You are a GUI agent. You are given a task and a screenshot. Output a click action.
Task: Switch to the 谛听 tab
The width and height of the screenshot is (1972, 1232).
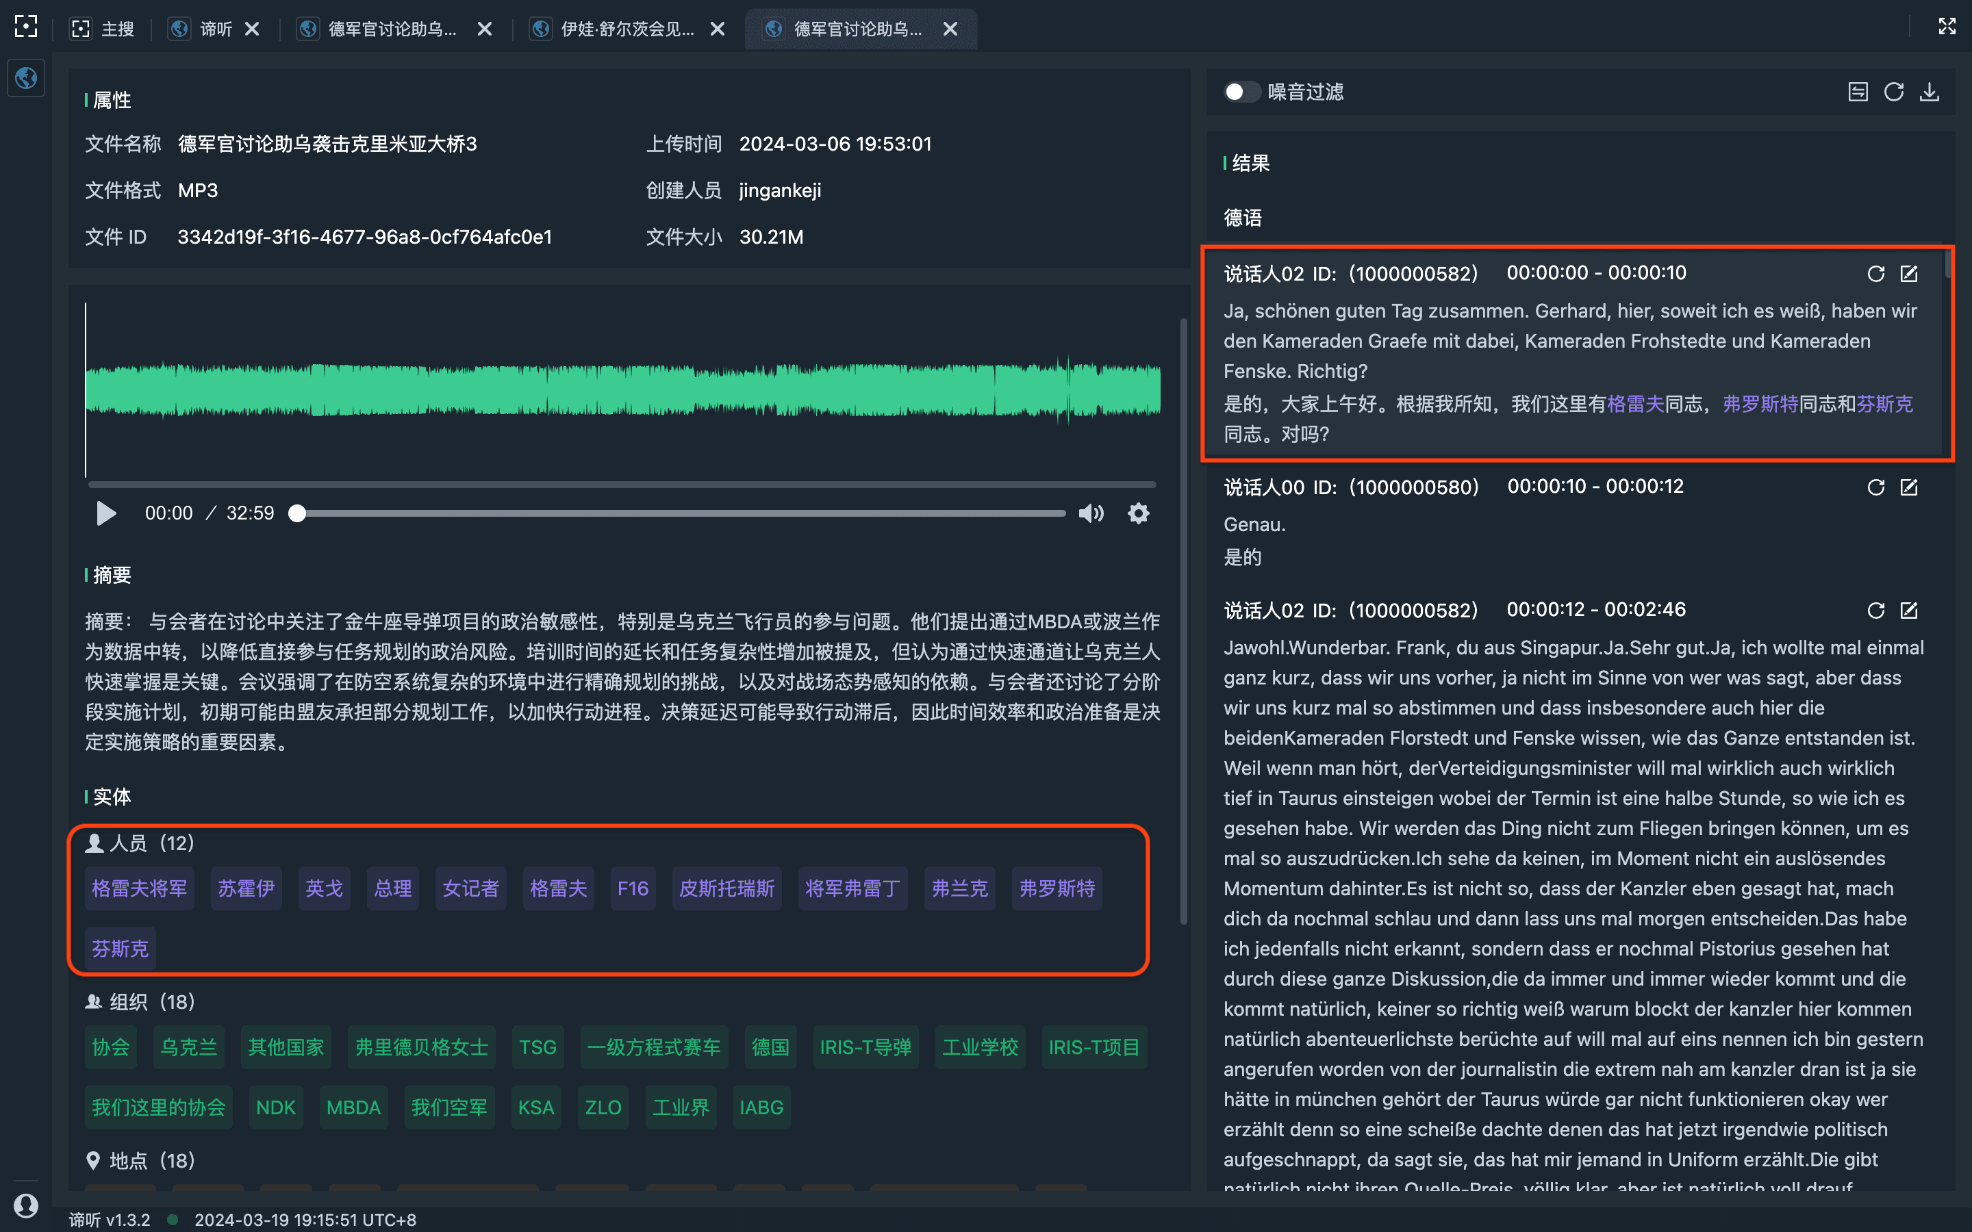[x=202, y=29]
